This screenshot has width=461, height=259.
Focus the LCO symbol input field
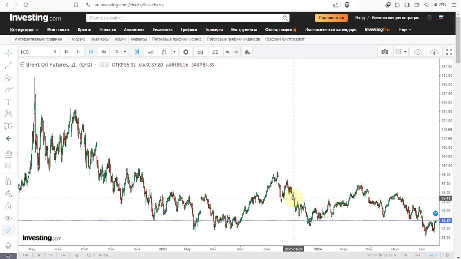(x=34, y=52)
